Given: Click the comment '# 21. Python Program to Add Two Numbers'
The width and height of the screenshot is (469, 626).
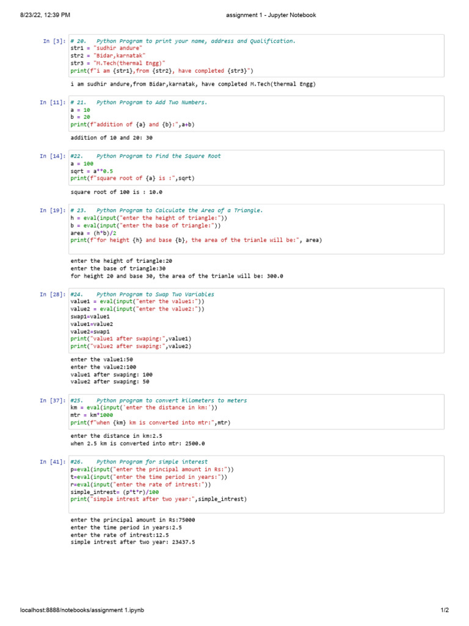Looking at the screenshot, I should pos(139,103).
